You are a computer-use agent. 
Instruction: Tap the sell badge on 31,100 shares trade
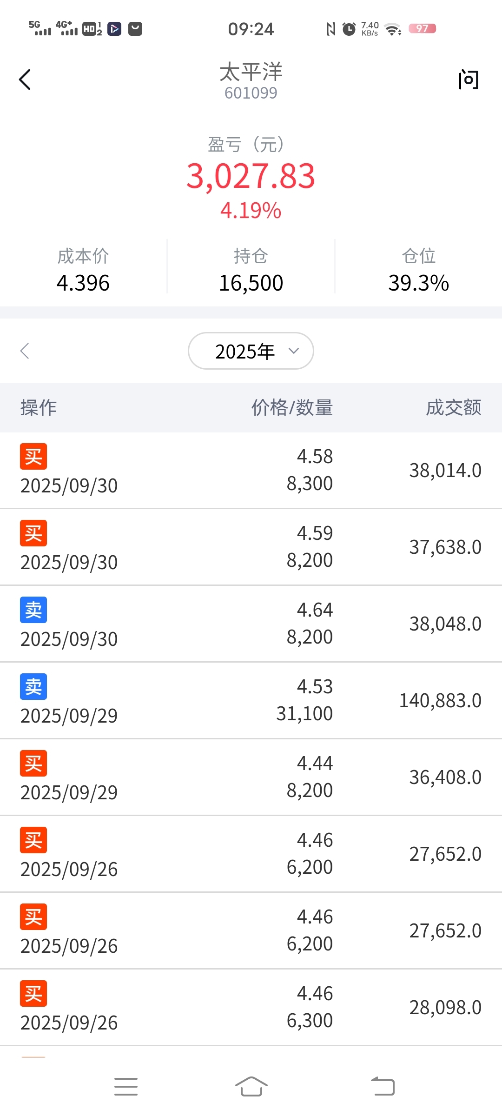pos(33,687)
